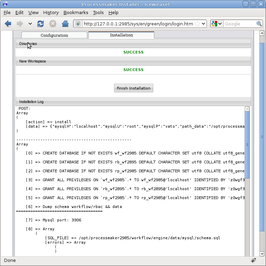Open the Tools menu
This screenshot has width=266, height=266.
98,12
